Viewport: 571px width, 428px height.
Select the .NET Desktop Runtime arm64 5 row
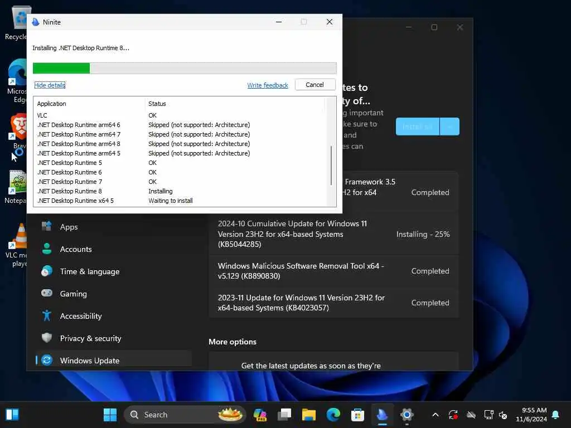pos(180,153)
